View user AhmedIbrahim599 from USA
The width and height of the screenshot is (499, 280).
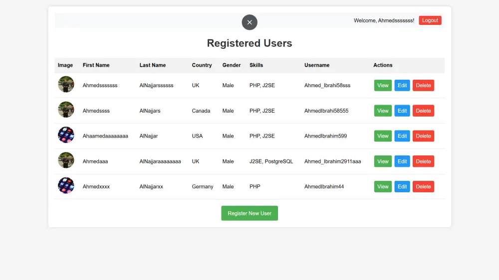click(383, 136)
